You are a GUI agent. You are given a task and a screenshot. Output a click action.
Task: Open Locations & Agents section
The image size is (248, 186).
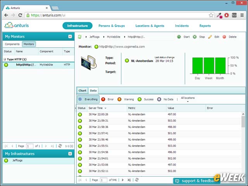150,26
